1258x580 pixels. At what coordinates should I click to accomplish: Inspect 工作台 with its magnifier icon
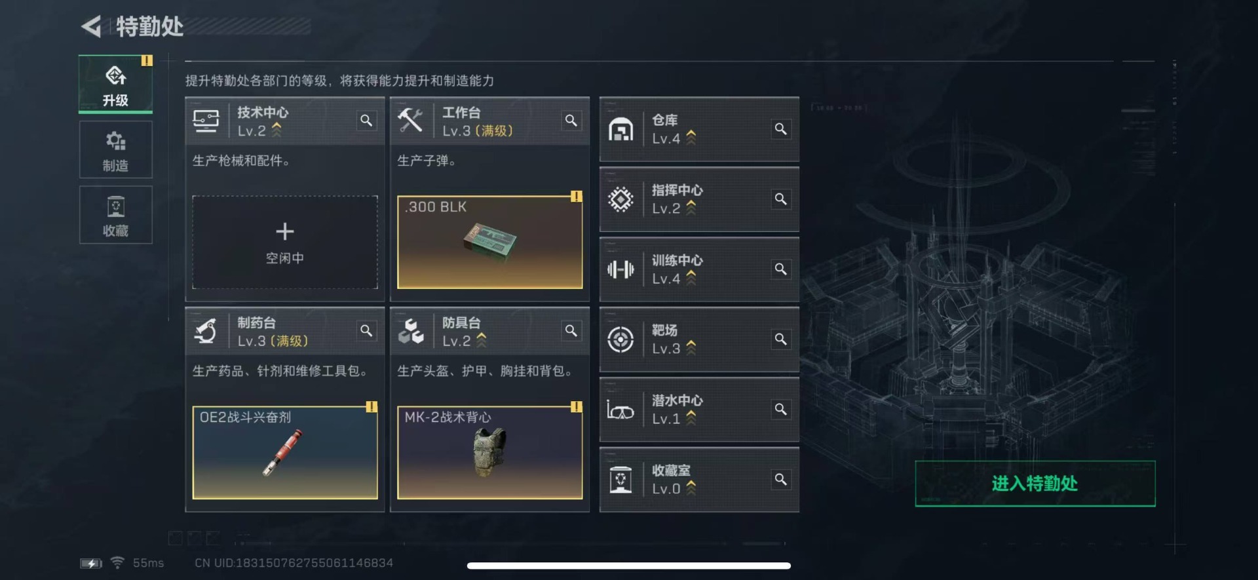tap(571, 121)
